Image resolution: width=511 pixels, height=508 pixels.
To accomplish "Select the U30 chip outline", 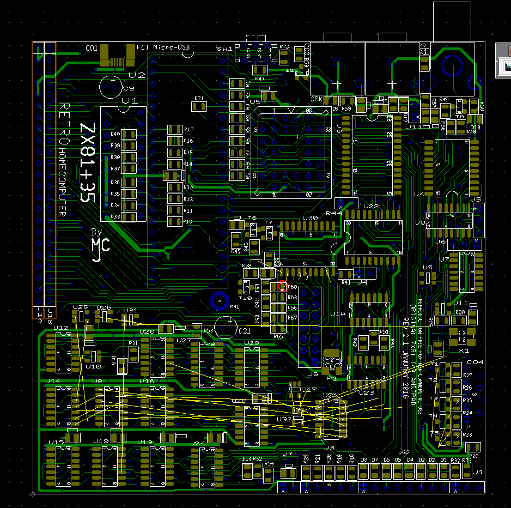I will point(308,249).
